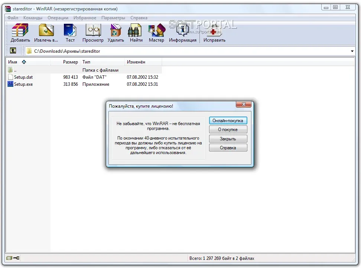Open the Просмотр (View) tool

pos(93,33)
